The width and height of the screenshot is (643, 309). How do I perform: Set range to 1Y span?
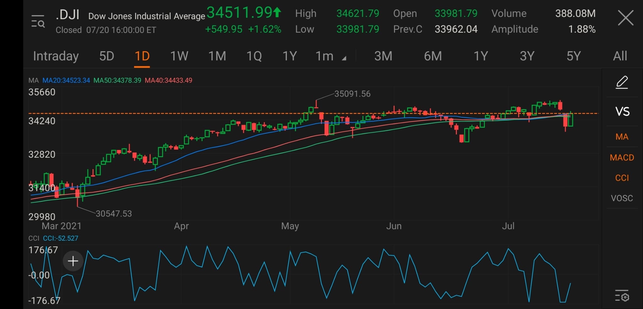[480, 56]
